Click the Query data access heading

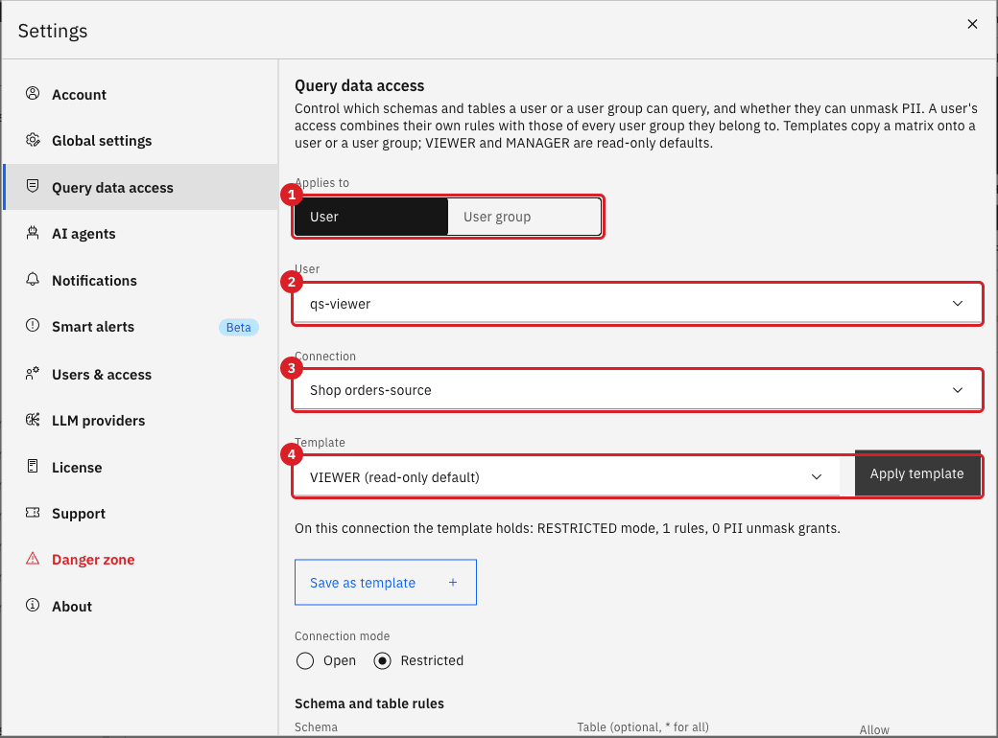click(360, 86)
